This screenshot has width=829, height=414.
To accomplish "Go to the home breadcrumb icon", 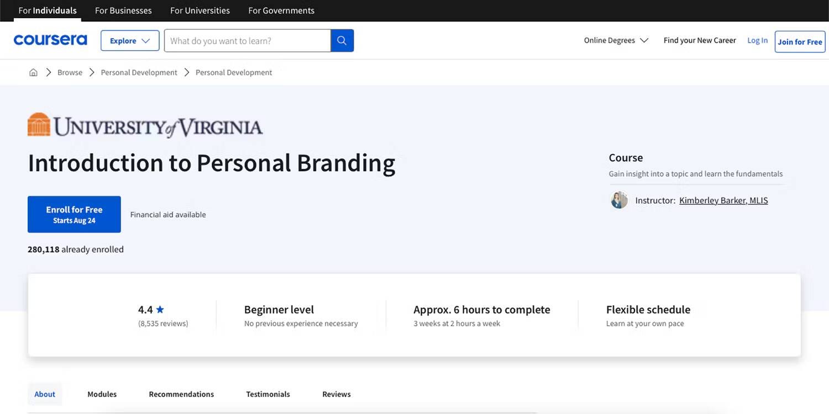I will click(x=33, y=72).
